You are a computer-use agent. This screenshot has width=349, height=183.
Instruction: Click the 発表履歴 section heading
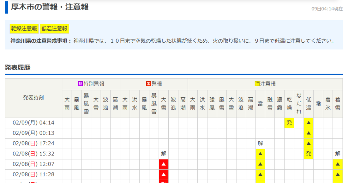coord(18,68)
